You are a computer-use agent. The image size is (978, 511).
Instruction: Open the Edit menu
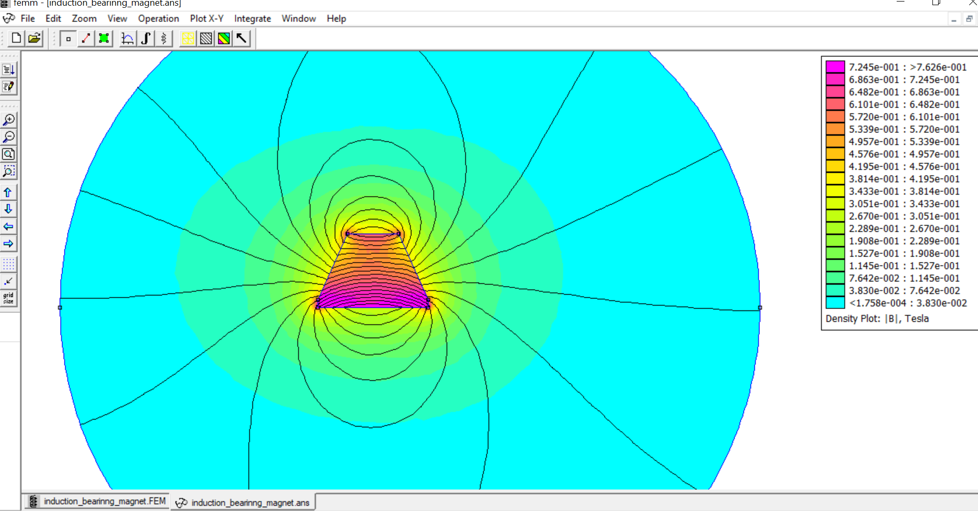click(x=53, y=19)
